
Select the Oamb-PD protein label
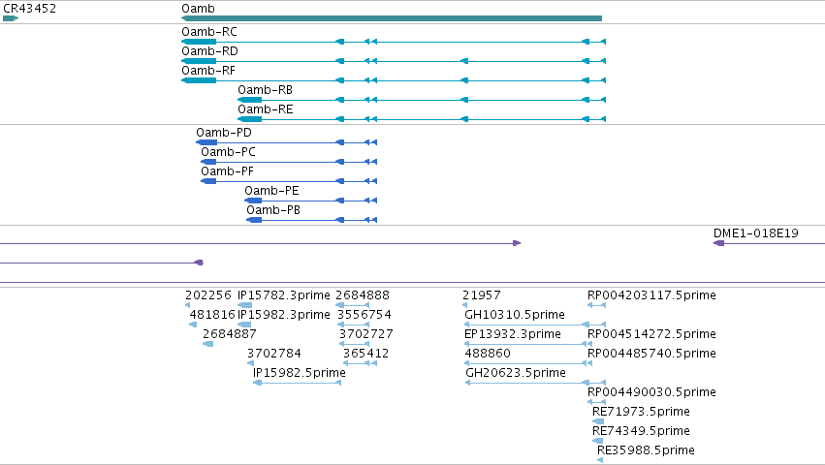tap(224, 133)
